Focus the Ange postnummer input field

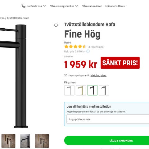[108, 119]
